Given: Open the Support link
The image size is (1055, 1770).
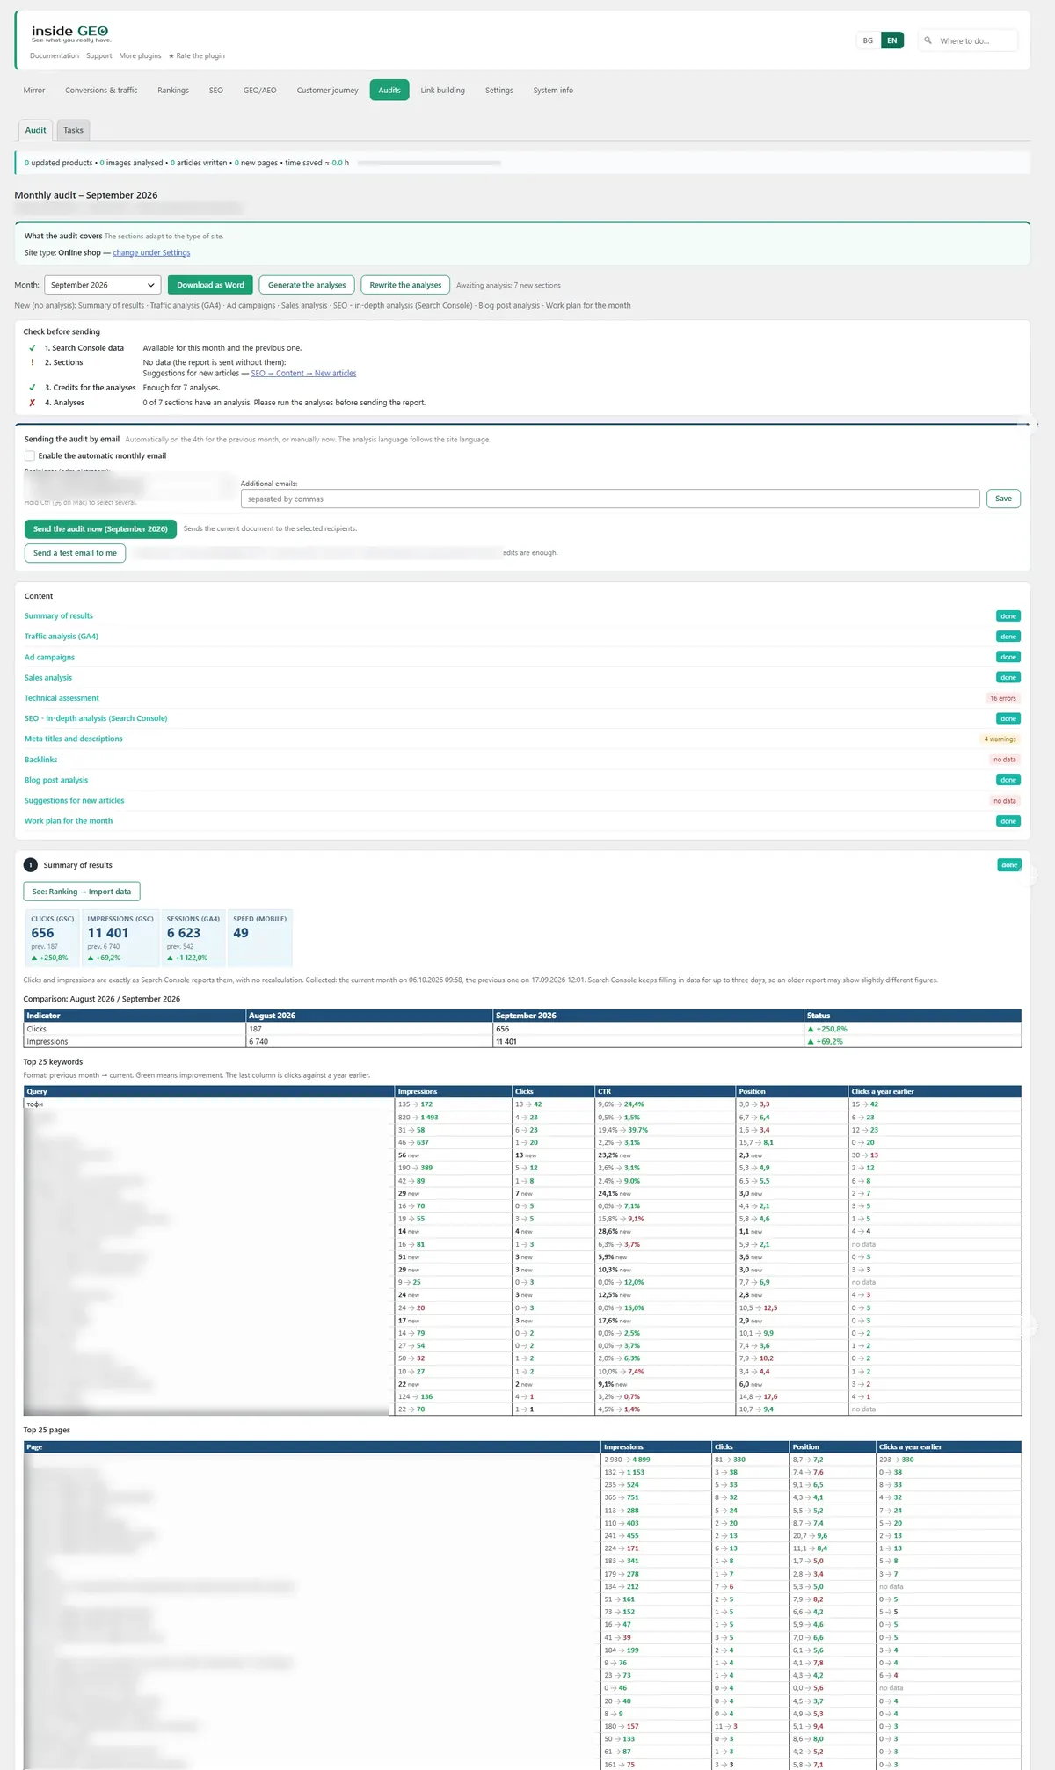Looking at the screenshot, I should point(99,56).
